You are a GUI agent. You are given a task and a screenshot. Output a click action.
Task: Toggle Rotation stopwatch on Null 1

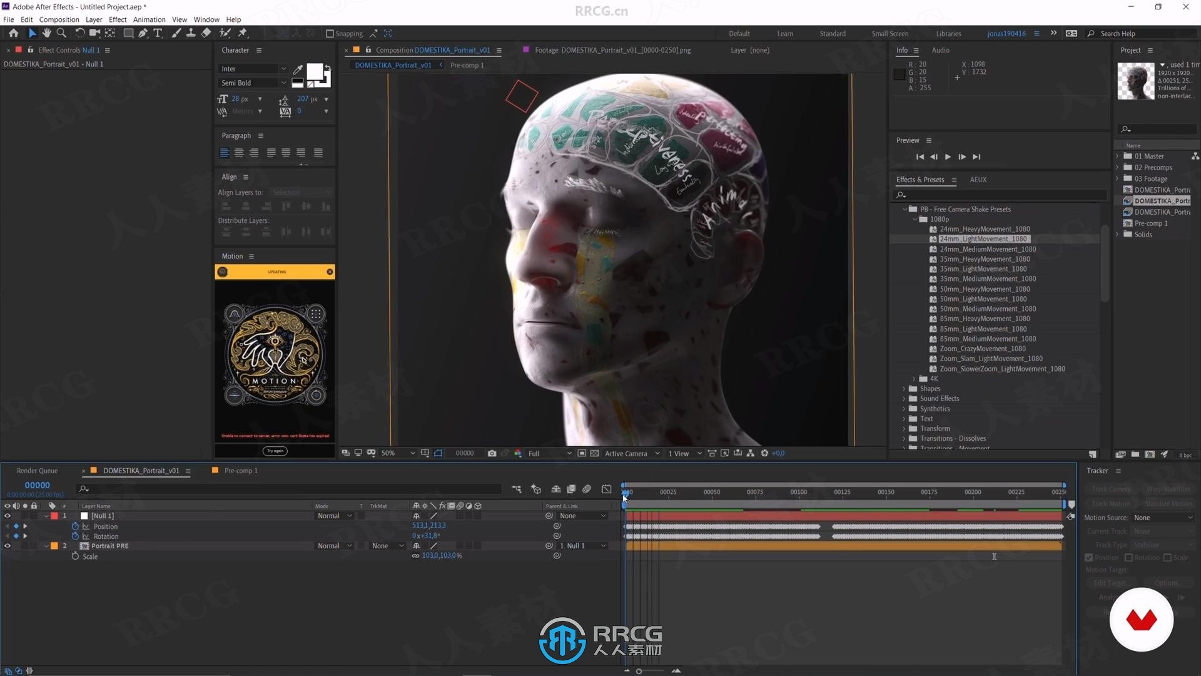pos(76,536)
